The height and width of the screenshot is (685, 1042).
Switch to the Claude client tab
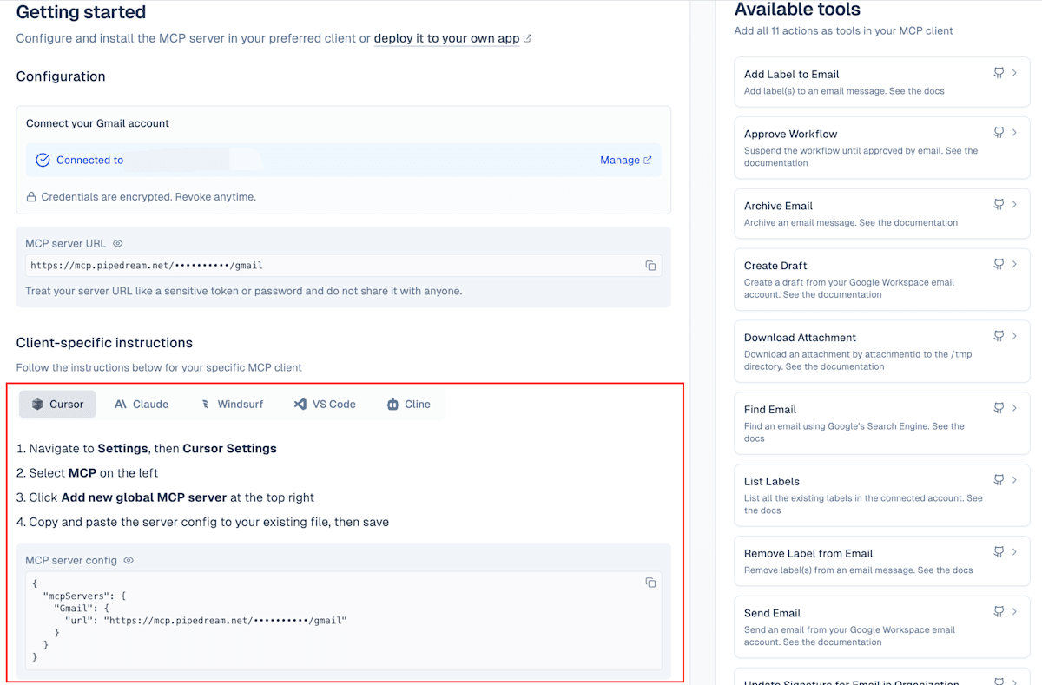pyautogui.click(x=142, y=405)
